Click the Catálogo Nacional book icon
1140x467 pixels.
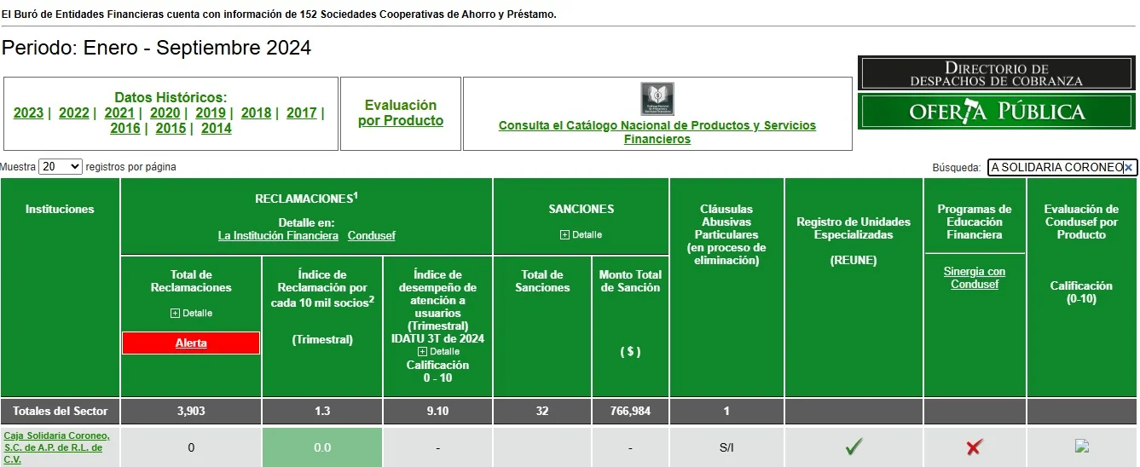click(x=657, y=99)
